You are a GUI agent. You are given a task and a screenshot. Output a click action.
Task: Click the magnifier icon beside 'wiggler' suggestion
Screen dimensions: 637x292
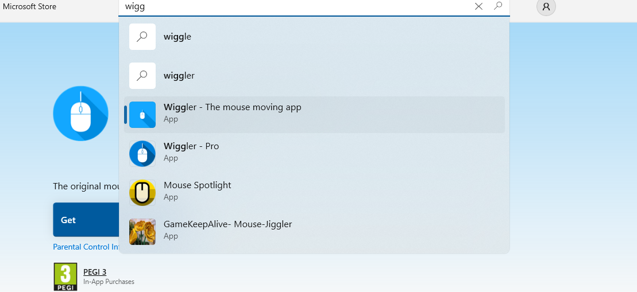(142, 76)
